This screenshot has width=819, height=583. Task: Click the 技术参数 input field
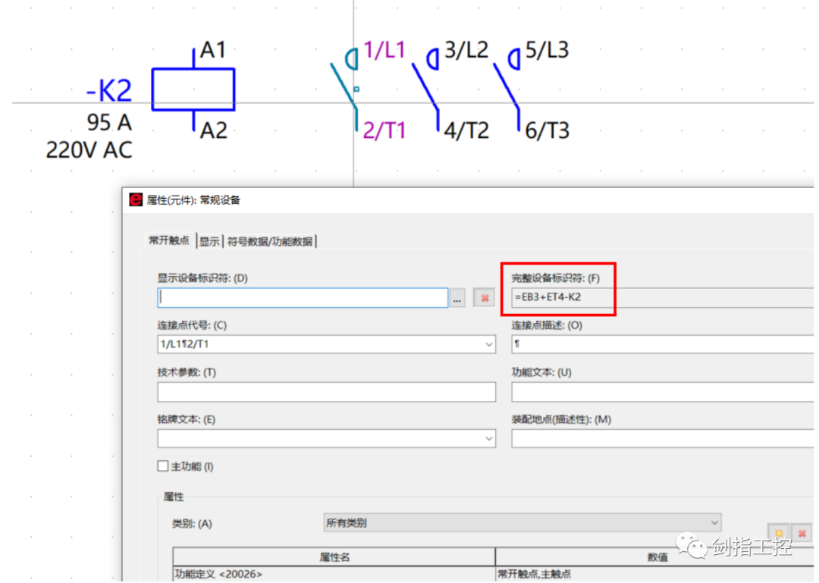click(x=326, y=391)
